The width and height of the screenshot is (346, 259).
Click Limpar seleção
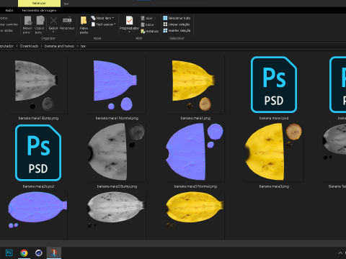pos(177,24)
